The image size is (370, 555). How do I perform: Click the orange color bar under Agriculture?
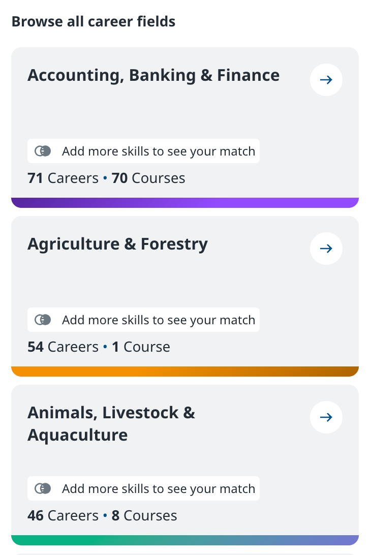pyautogui.click(x=185, y=372)
